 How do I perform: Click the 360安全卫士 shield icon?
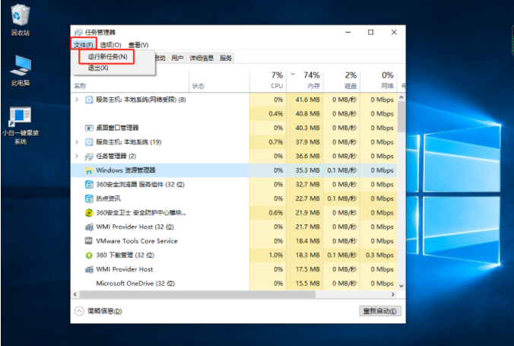click(89, 213)
